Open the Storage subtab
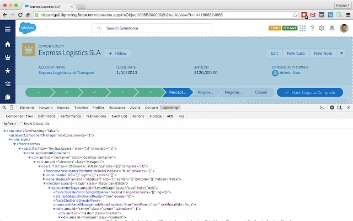Image resolution: width=353 pixels, height=221 pixels. point(156,116)
